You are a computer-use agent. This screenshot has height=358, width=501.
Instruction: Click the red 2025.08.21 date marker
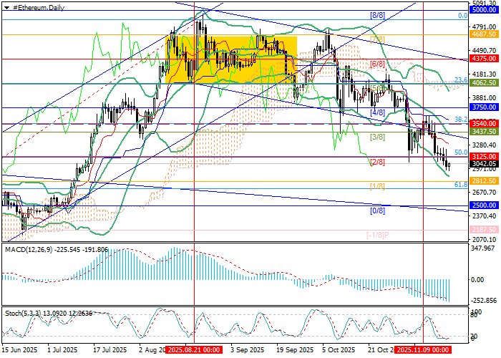click(192, 350)
